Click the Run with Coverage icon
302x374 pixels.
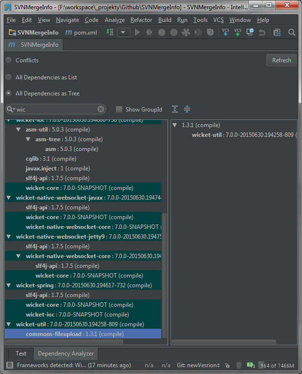[x=162, y=32]
